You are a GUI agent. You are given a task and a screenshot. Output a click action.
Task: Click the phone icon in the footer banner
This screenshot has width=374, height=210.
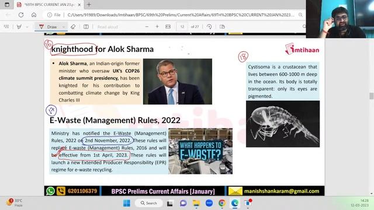click(x=61, y=191)
